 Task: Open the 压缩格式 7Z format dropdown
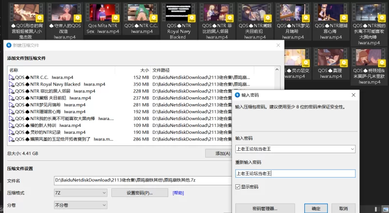[x=103, y=193]
